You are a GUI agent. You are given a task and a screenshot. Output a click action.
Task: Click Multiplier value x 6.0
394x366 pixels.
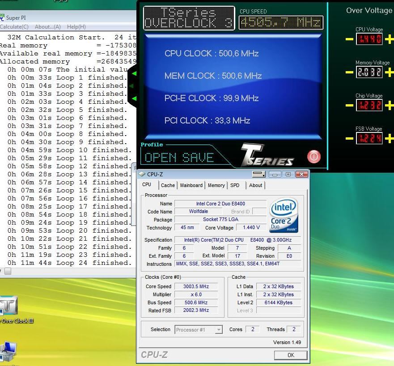pos(196,294)
